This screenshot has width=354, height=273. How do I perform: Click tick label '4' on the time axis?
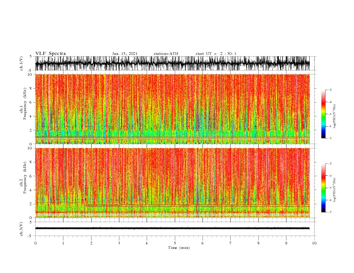point(147,243)
